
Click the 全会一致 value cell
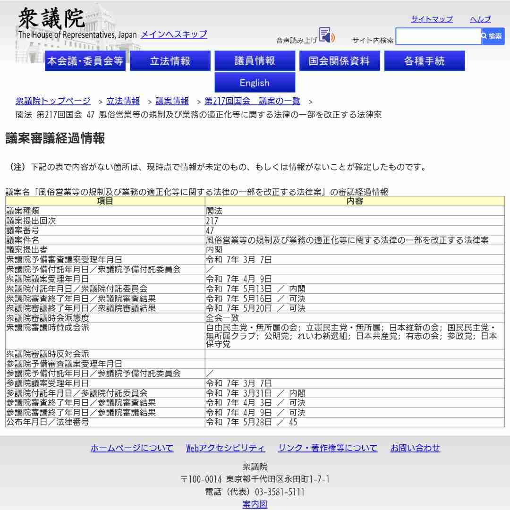[222, 318]
